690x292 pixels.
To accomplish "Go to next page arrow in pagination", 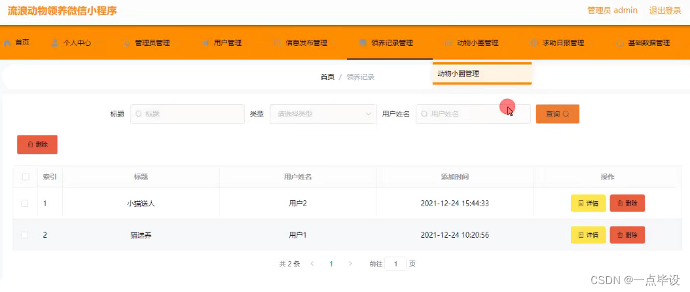I will coord(350,264).
